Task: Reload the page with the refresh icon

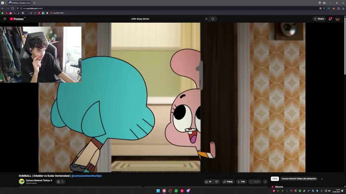Action: pyautogui.click(x=13, y=8)
